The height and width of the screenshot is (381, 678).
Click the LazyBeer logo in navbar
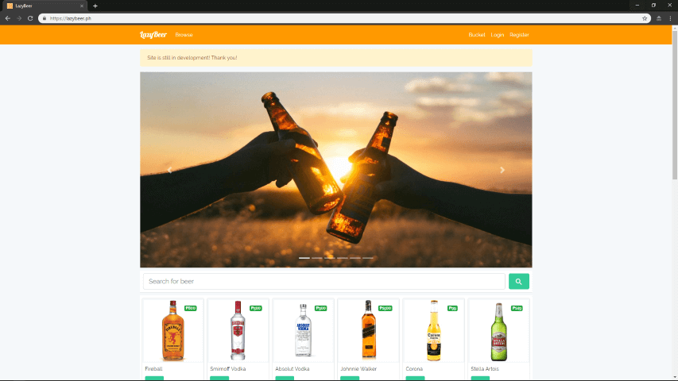153,35
